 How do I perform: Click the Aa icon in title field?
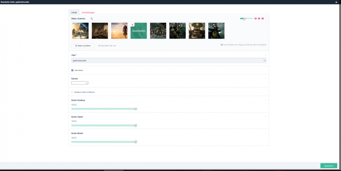[264, 60]
